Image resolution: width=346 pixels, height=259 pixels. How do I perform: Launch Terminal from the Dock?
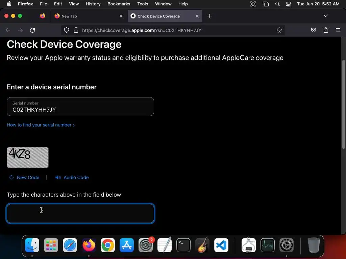[x=183, y=245]
